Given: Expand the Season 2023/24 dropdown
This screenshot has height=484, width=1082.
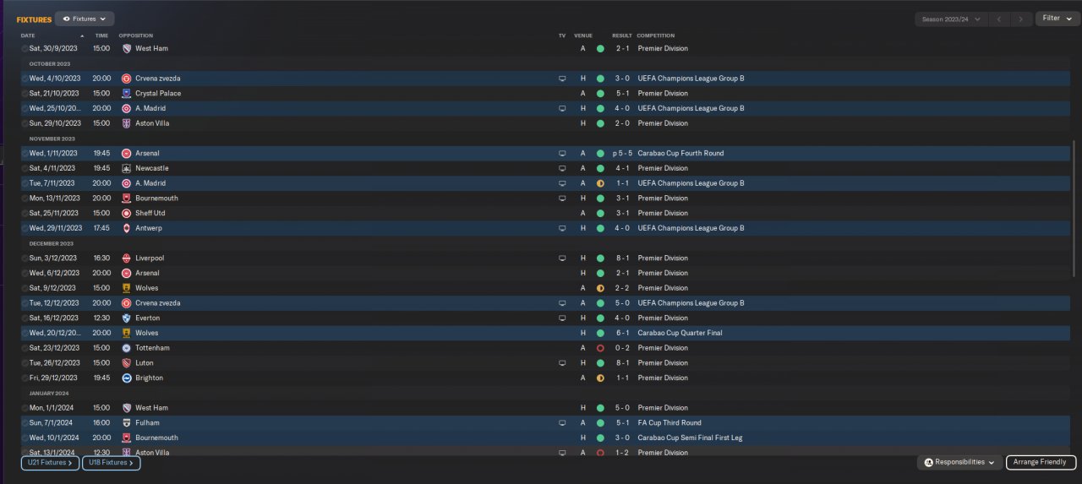Looking at the screenshot, I should (952, 19).
